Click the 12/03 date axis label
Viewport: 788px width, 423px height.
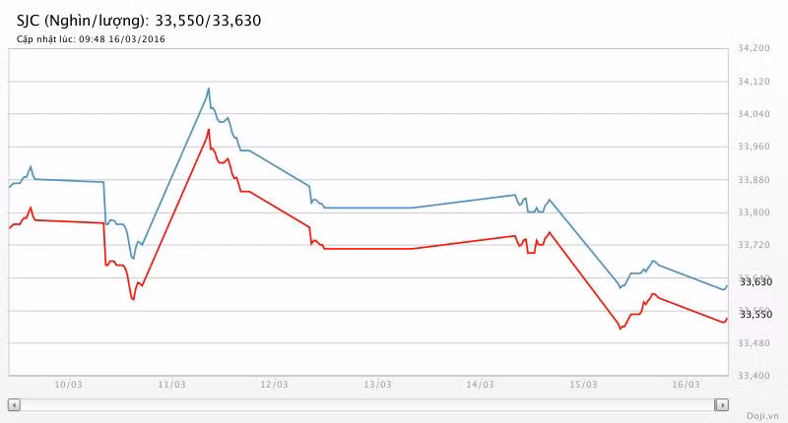pyautogui.click(x=275, y=385)
